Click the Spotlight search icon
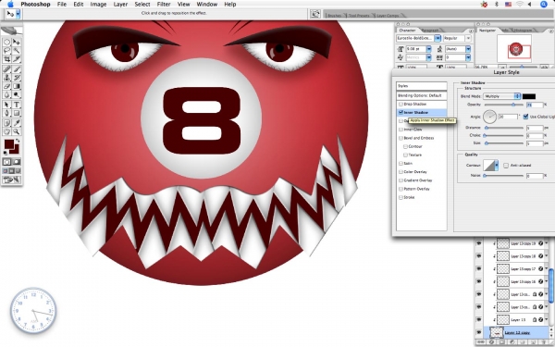The width and height of the screenshot is (555, 347). pos(544,5)
